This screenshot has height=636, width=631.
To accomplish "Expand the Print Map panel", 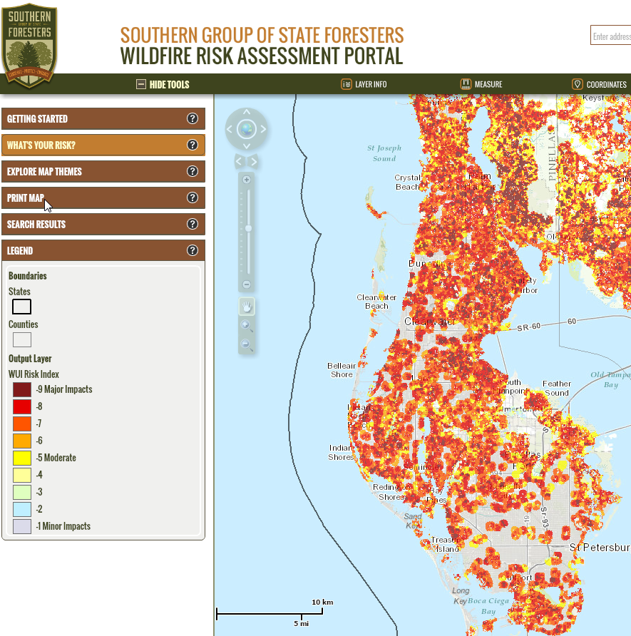I will click(x=103, y=198).
